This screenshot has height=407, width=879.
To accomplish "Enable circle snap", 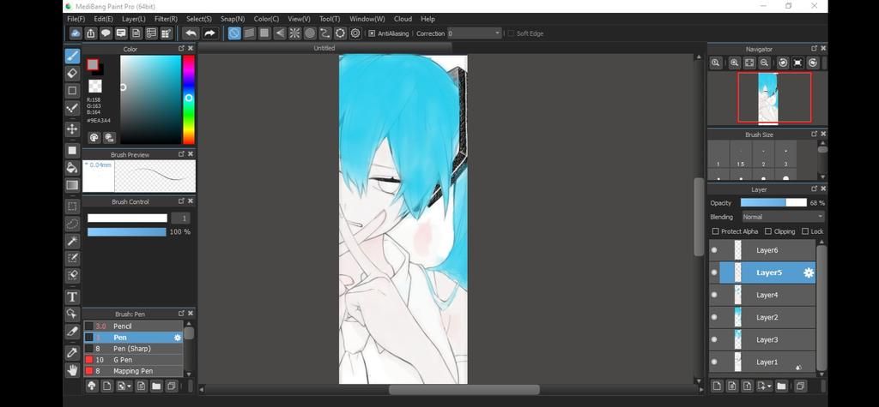I will [310, 33].
